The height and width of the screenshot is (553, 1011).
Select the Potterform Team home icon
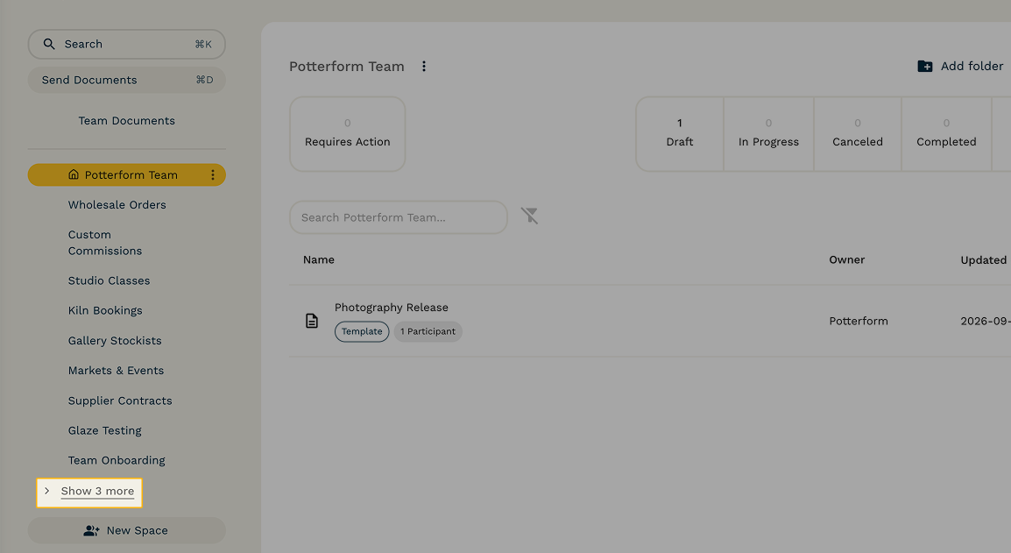click(74, 175)
